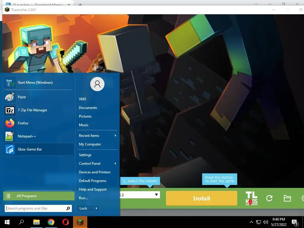Viewport: 304px width, 228px height.
Task: Click the search magnifier in start menu
Action: [68, 208]
